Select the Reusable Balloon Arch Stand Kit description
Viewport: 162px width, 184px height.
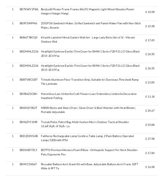pyautogui.click(x=89, y=166)
